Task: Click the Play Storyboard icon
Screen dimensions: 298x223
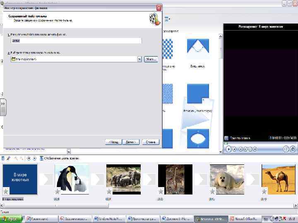Action: [x=34, y=158]
